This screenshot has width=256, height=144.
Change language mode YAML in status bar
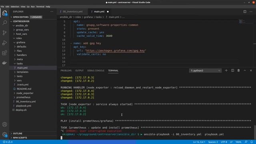tap(238, 142)
